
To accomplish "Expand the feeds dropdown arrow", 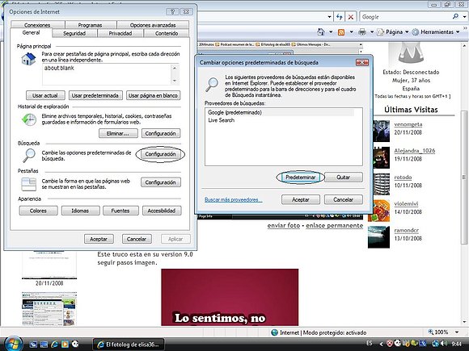I will pyautogui.click(x=351, y=31).
